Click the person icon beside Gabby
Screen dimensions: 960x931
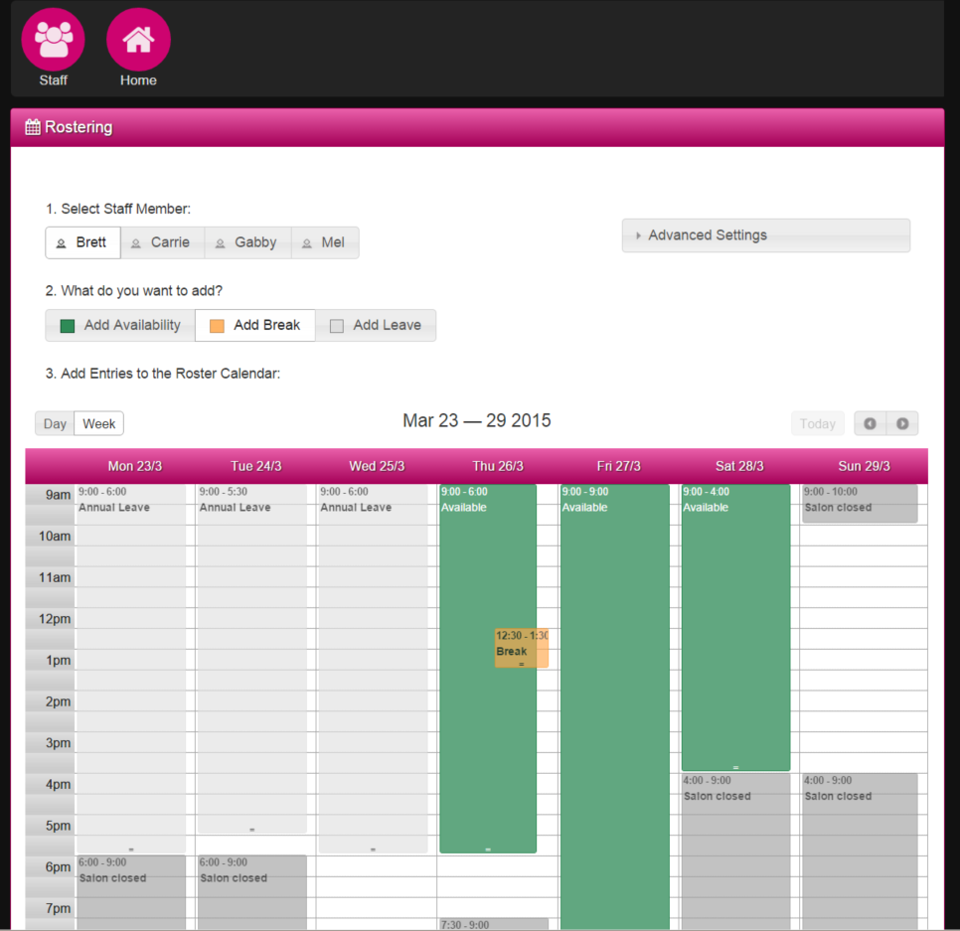[x=220, y=243]
